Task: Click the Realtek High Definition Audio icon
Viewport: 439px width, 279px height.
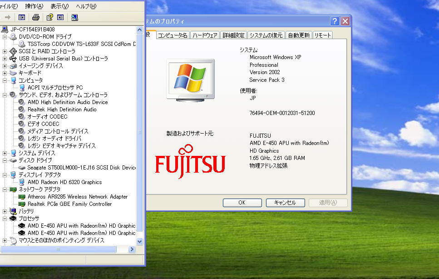Action: pos(22,110)
